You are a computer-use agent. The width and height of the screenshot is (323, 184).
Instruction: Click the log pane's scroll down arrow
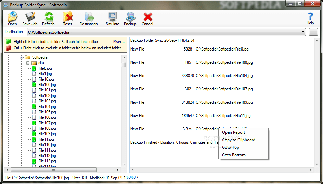tap(317, 164)
